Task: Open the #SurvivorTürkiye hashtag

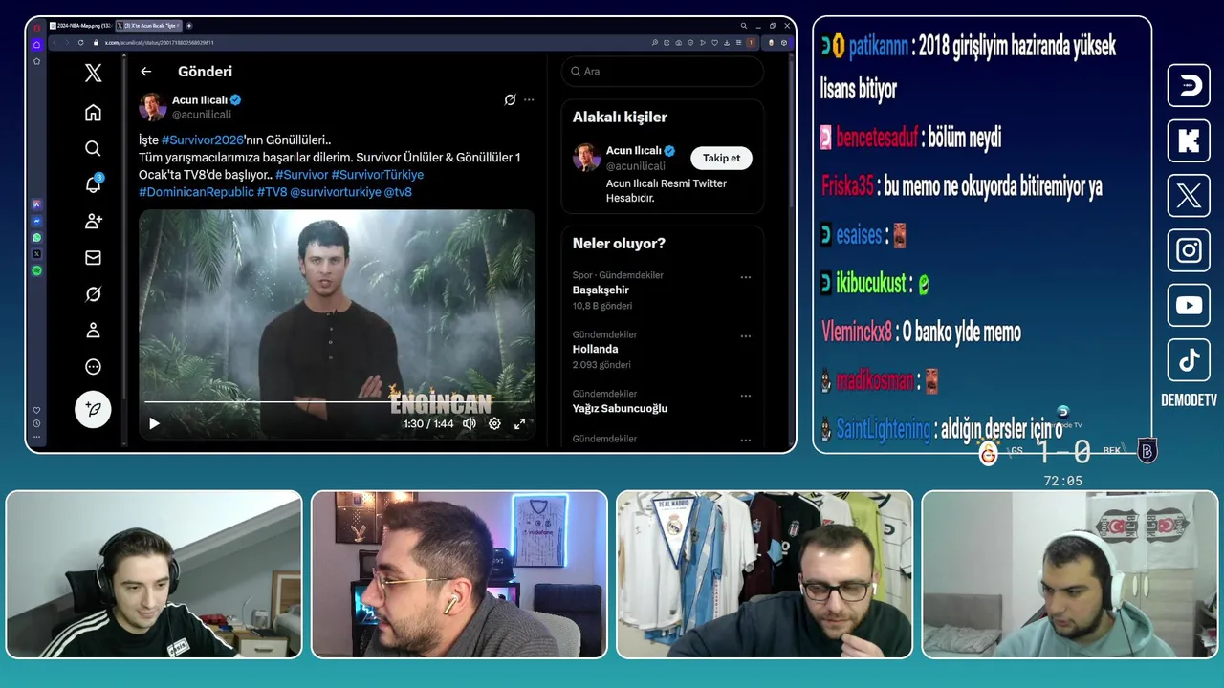Action: coord(377,175)
